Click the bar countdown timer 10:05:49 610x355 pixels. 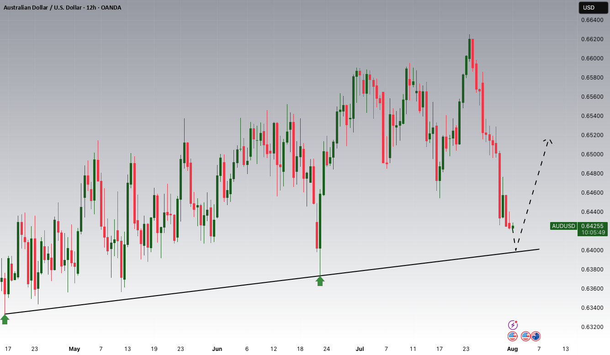[592, 233]
